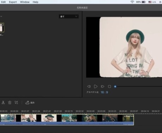Select the crop tool icon

pyautogui.click(x=16, y=103)
